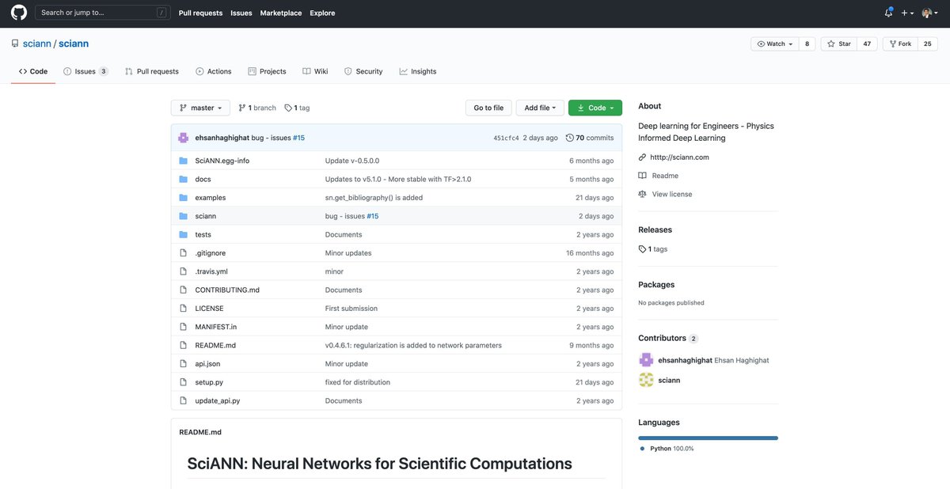Fork the repository

pyautogui.click(x=900, y=44)
